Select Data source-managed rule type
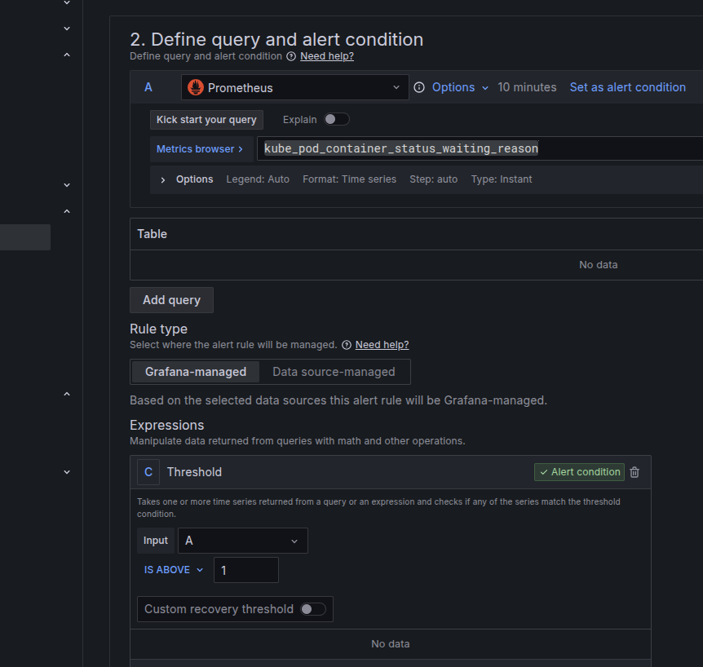Screen dimensions: 703x667 pos(334,372)
